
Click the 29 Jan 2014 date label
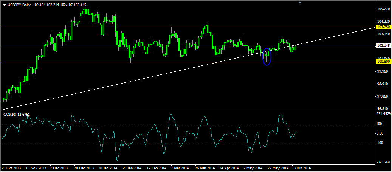coord(133,168)
